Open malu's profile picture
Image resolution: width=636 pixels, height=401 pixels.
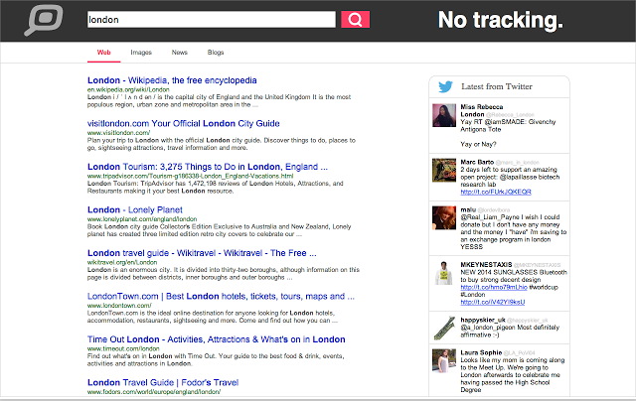(444, 218)
